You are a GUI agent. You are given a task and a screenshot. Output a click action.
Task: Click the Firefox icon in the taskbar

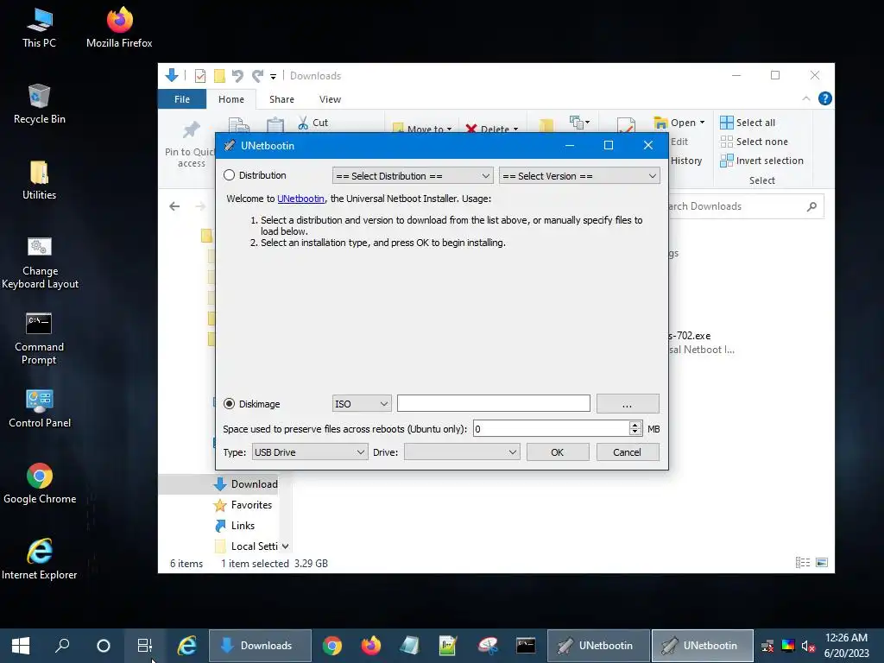[x=371, y=646]
